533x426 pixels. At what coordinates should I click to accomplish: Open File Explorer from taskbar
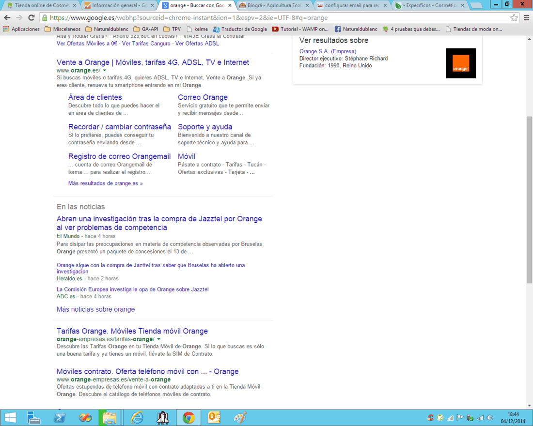pos(109,418)
